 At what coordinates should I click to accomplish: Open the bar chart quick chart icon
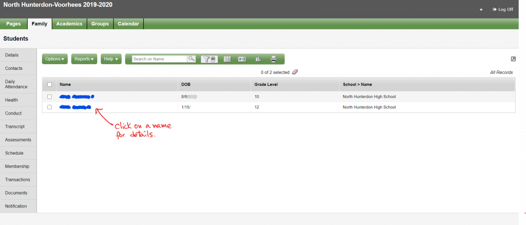pos(258,59)
